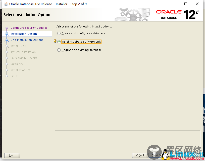Click the step marker icon beside Grid Installation Options
Screen dimensions: 205x161
click(7, 40)
